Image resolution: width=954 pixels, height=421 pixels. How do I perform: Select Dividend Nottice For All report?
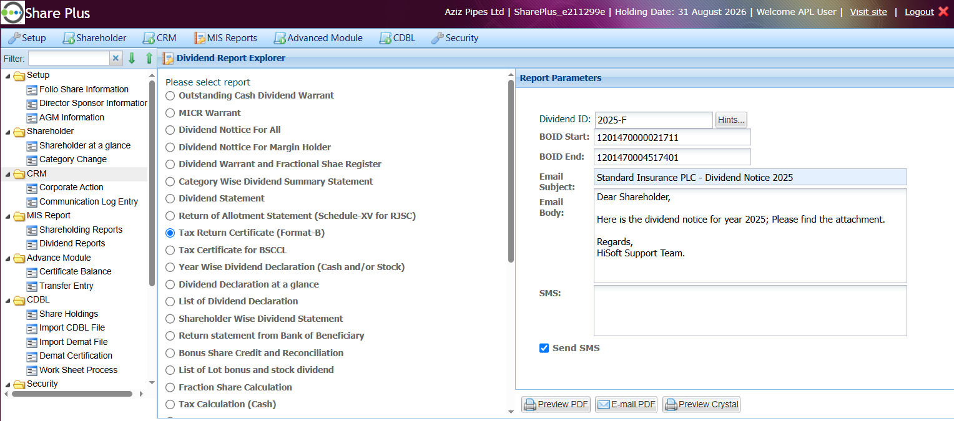point(170,130)
